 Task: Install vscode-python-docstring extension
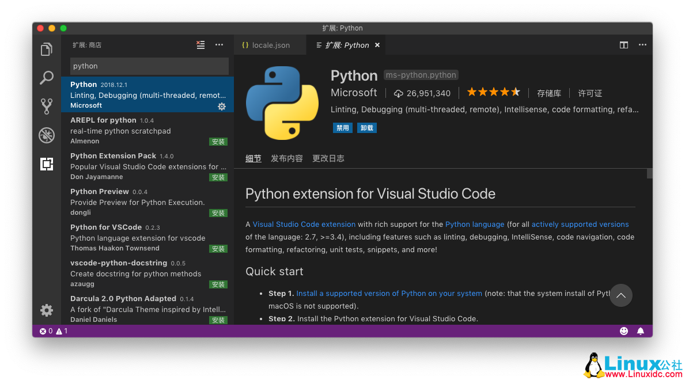click(218, 285)
